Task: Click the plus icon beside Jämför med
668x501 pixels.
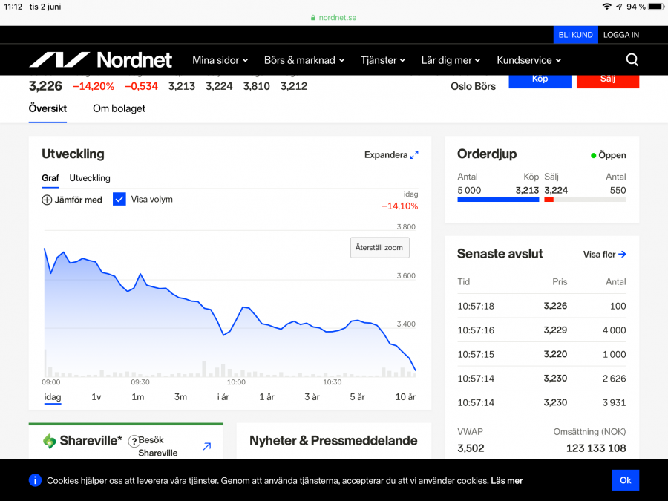Action: (47, 200)
